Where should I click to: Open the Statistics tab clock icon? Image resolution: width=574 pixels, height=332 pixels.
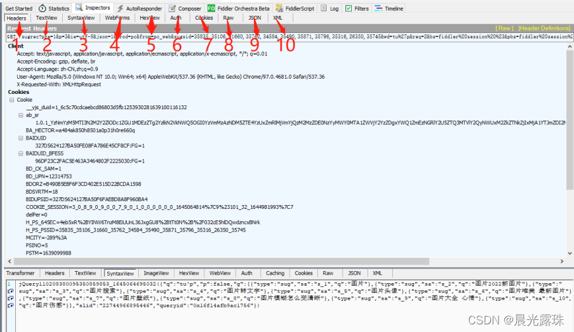[x=43, y=8]
